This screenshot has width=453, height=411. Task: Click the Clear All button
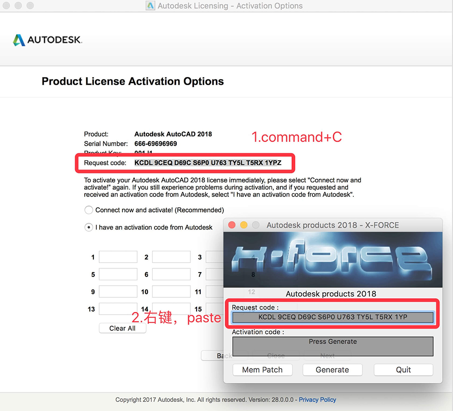pyautogui.click(x=122, y=328)
